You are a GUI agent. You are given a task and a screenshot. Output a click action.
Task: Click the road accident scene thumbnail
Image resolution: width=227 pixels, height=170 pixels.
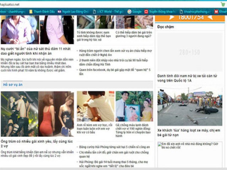point(189,107)
